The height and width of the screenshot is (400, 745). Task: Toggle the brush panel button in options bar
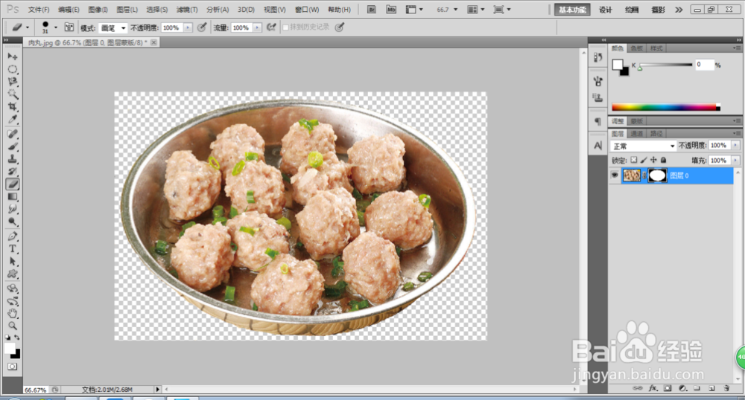[69, 28]
